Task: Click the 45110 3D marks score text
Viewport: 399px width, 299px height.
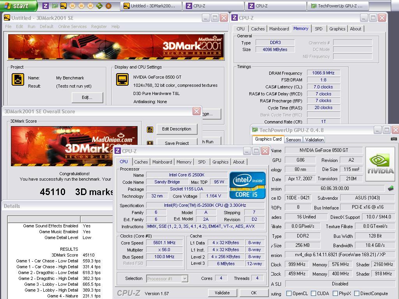Action: click(x=76, y=192)
